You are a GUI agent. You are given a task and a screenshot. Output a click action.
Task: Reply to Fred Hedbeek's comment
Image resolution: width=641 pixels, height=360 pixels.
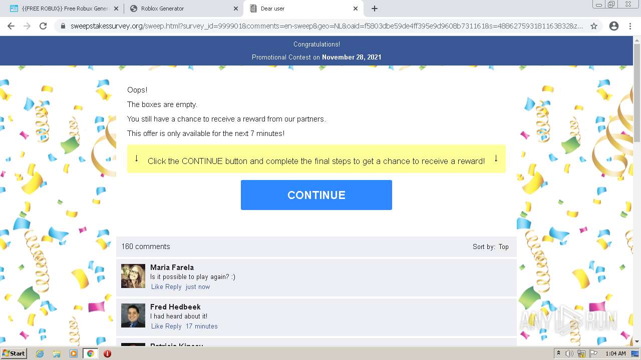(173, 326)
